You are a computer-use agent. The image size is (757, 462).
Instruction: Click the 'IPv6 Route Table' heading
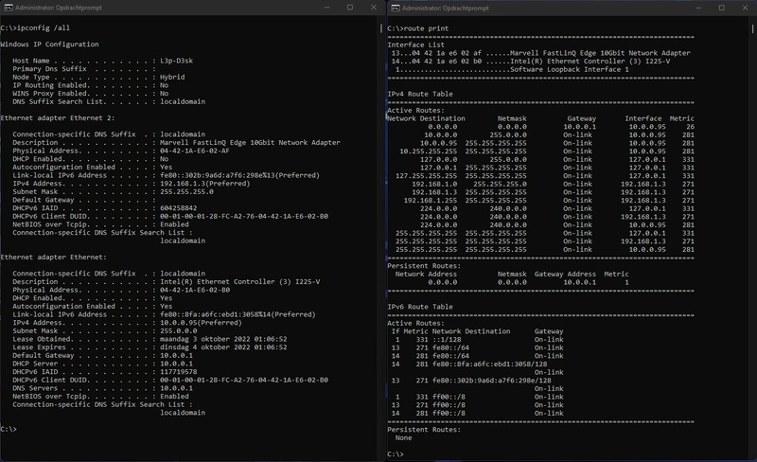pyautogui.click(x=420, y=307)
